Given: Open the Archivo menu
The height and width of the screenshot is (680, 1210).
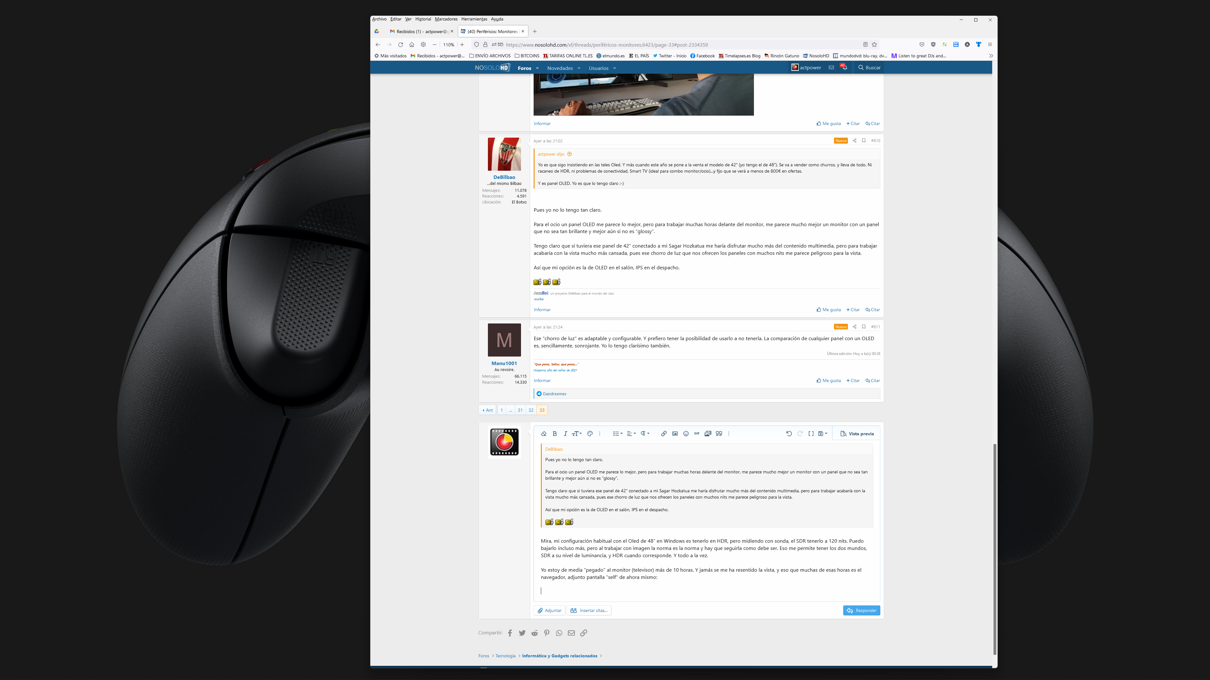Looking at the screenshot, I should (379, 19).
